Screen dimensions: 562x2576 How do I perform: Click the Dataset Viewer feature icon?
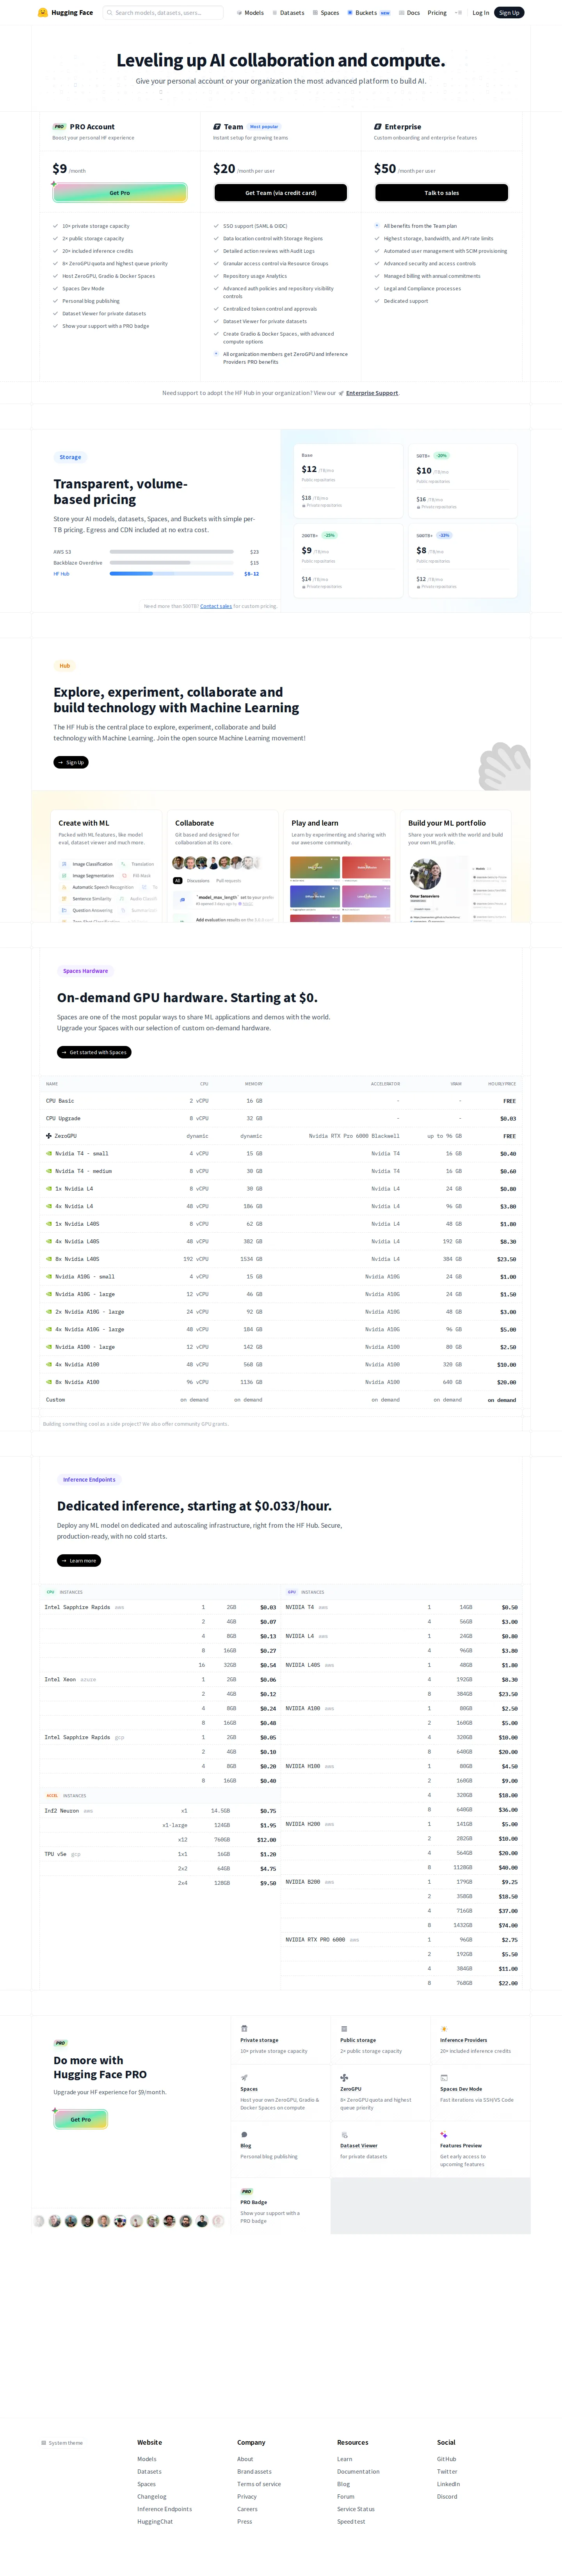pyautogui.click(x=343, y=2135)
